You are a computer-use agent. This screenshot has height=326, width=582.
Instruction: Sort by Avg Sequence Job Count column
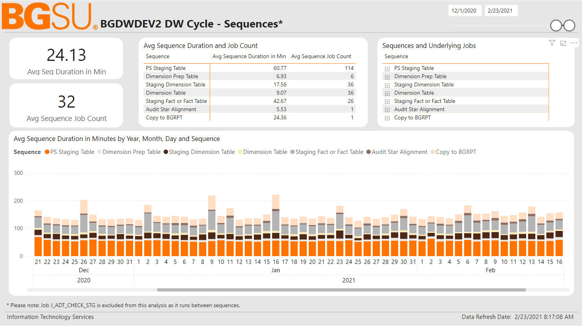321,57
